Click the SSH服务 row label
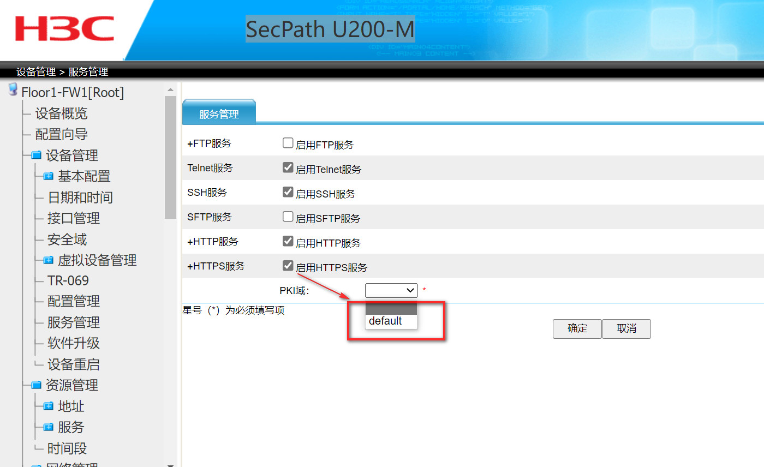The height and width of the screenshot is (467, 764). pos(207,193)
